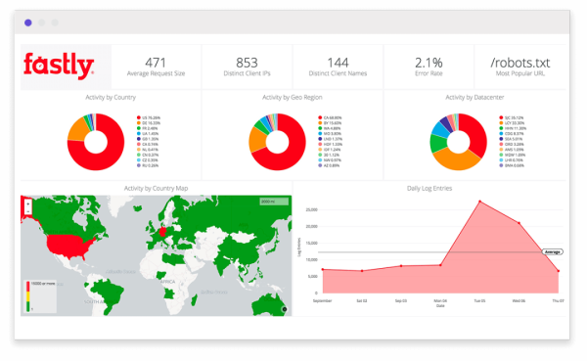Toggle the SEA datacenter legend entry
The image size is (587, 361).
512,139
